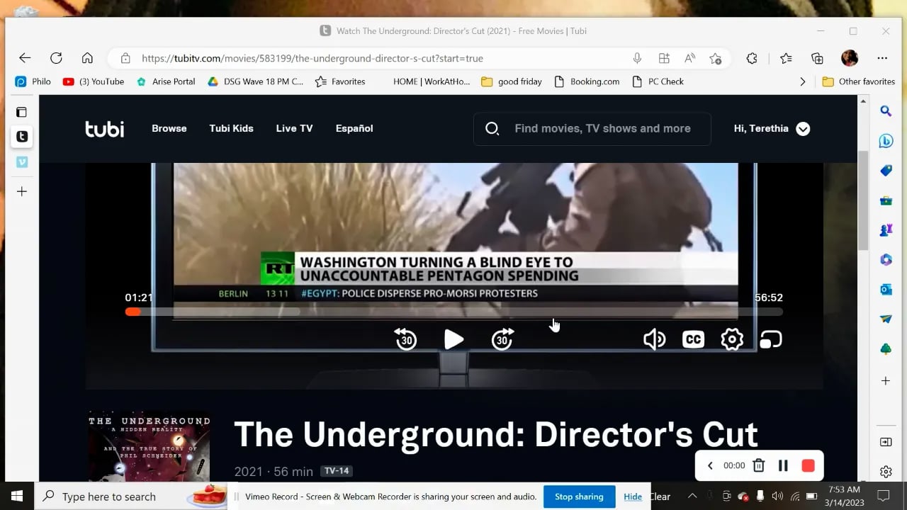This screenshot has width=907, height=510.
Task: Toggle closed captions with CC button
Action: pos(693,339)
